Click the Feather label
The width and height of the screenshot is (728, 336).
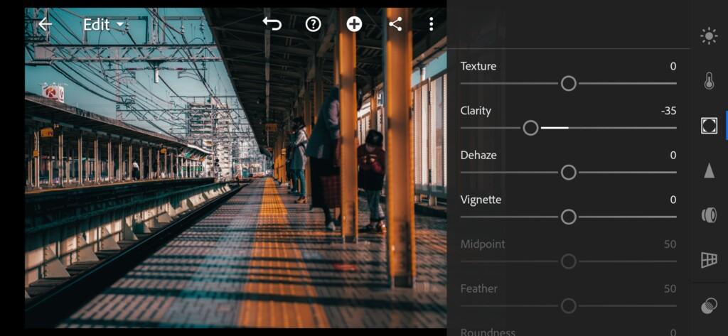478,288
